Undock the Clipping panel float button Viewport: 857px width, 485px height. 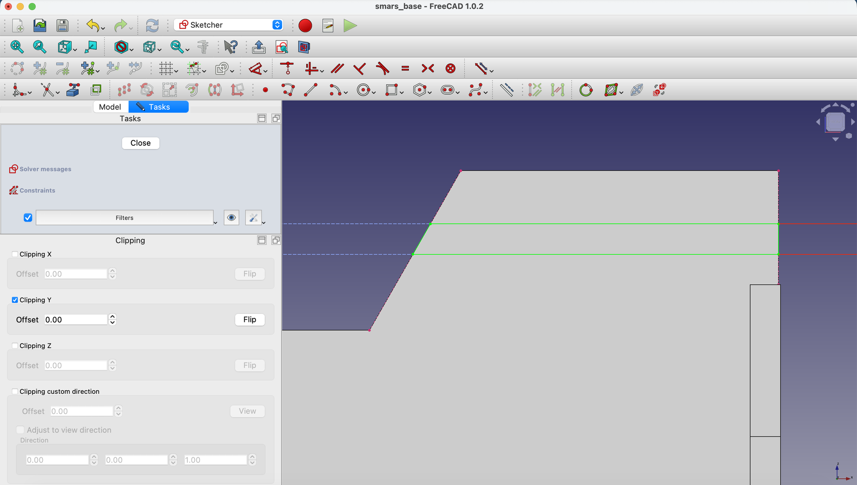276,240
